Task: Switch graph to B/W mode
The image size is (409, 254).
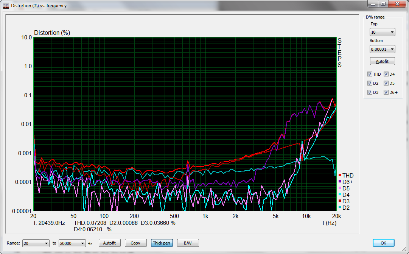Action: coord(187,243)
